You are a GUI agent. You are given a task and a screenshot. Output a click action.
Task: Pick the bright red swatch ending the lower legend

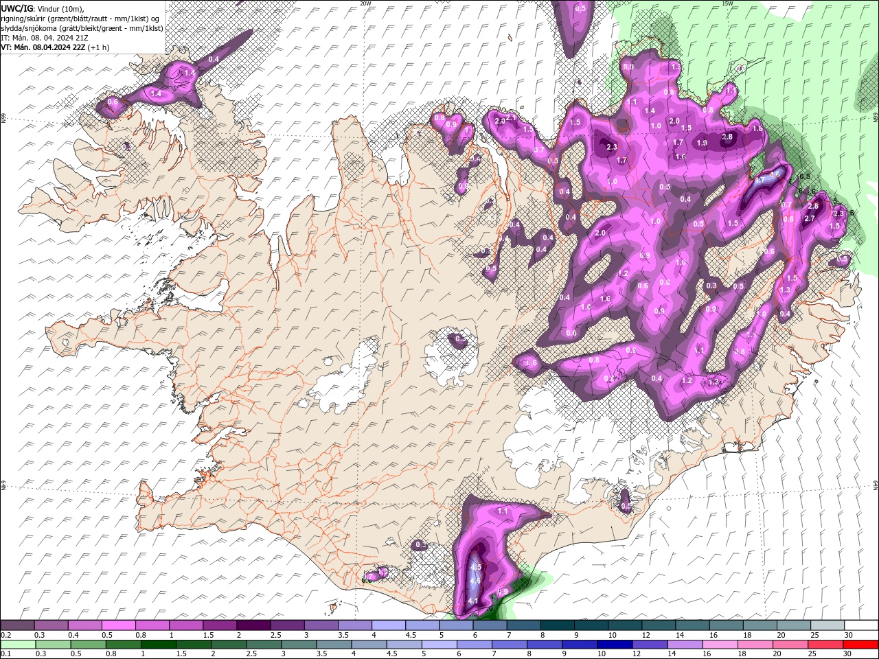click(x=861, y=645)
